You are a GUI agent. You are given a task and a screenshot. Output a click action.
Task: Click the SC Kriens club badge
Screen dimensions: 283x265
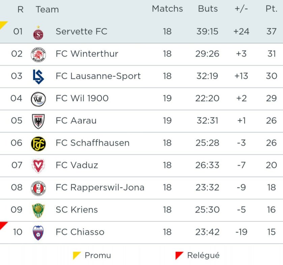(38, 210)
